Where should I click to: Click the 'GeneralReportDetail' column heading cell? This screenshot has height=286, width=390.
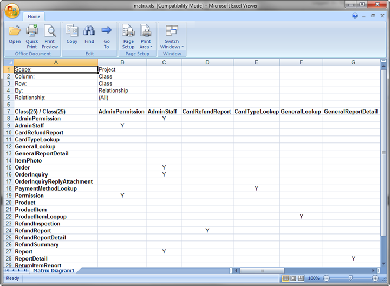coord(351,112)
